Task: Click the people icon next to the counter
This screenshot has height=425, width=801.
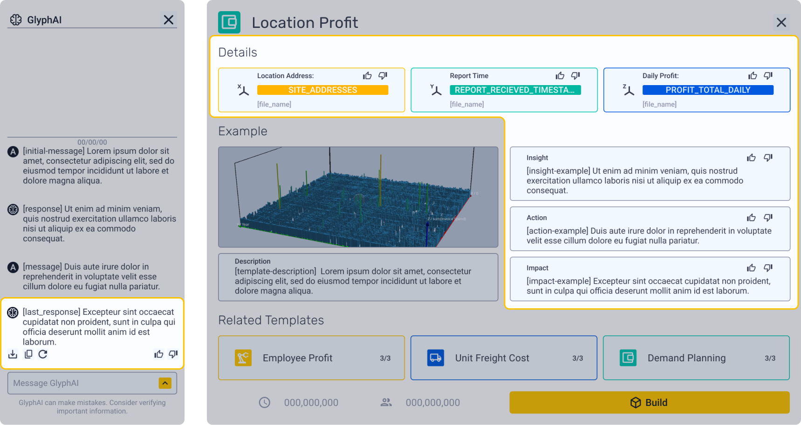Action: (x=386, y=402)
